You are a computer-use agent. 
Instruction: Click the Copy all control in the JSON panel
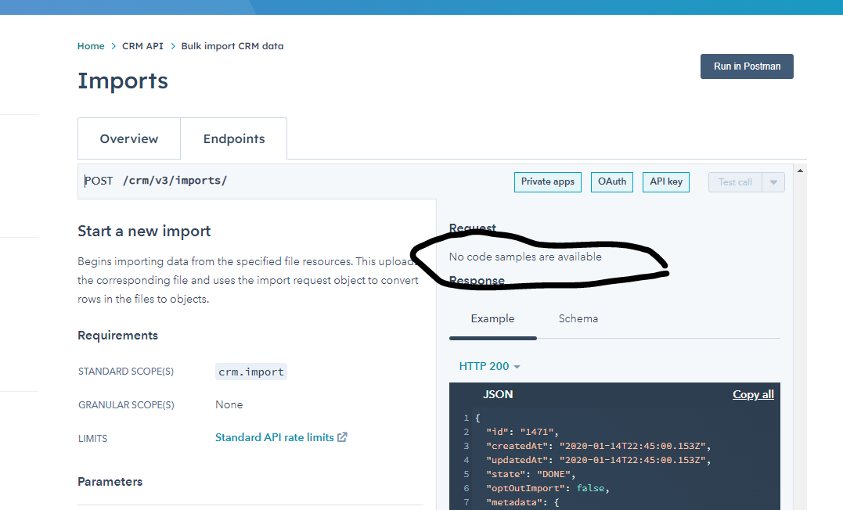(753, 394)
